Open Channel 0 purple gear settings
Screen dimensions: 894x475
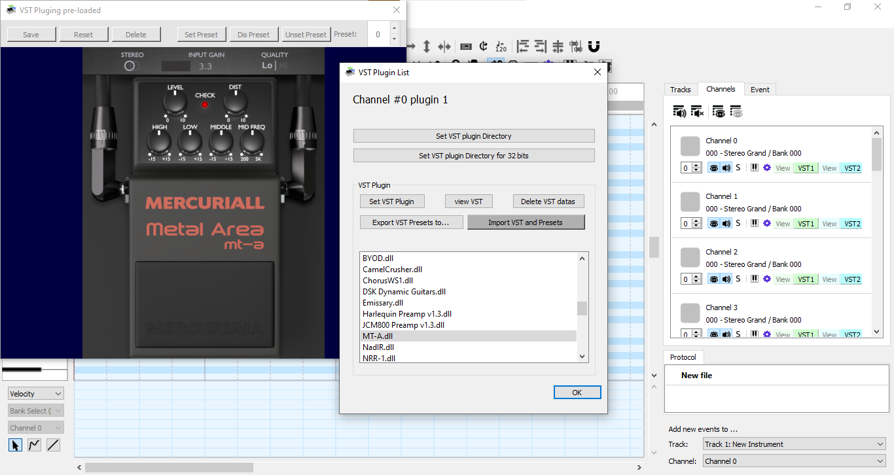click(767, 168)
